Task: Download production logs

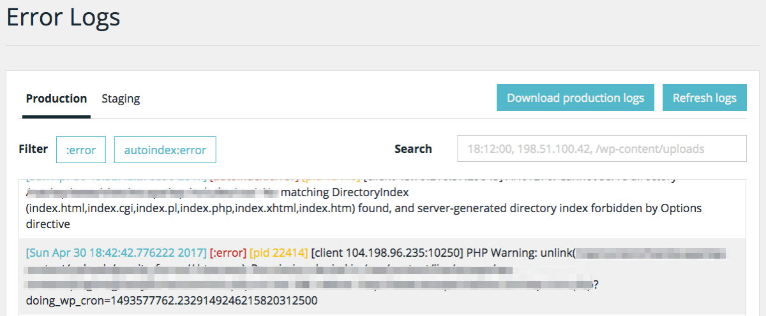Action: 576,98
